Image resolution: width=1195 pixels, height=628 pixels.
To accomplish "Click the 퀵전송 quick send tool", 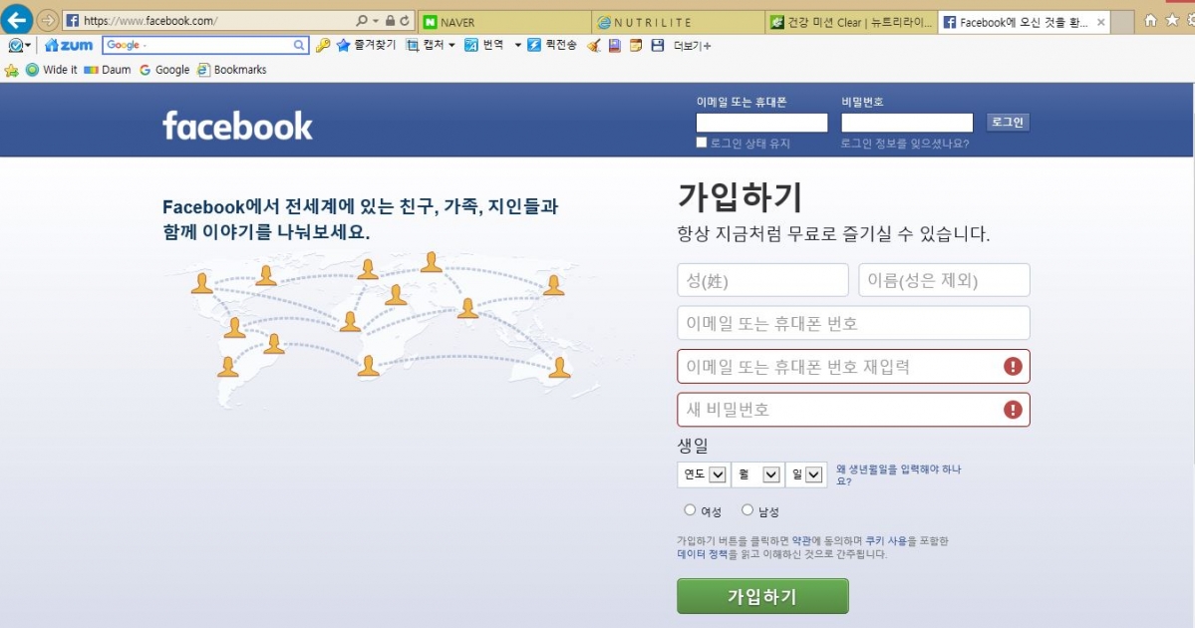I will pos(552,45).
